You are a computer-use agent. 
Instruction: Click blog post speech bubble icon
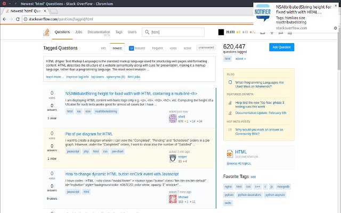click(230, 83)
